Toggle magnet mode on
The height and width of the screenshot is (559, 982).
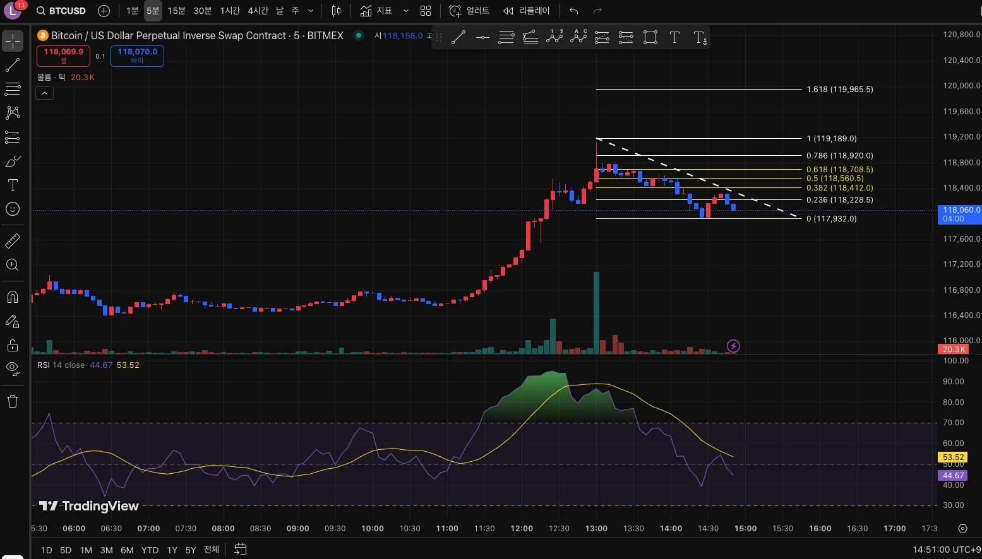pos(13,297)
